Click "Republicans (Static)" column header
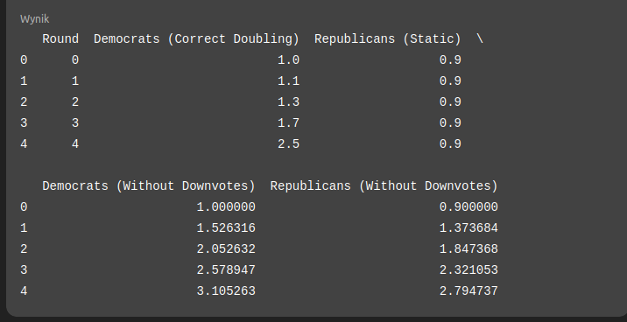 (388, 39)
